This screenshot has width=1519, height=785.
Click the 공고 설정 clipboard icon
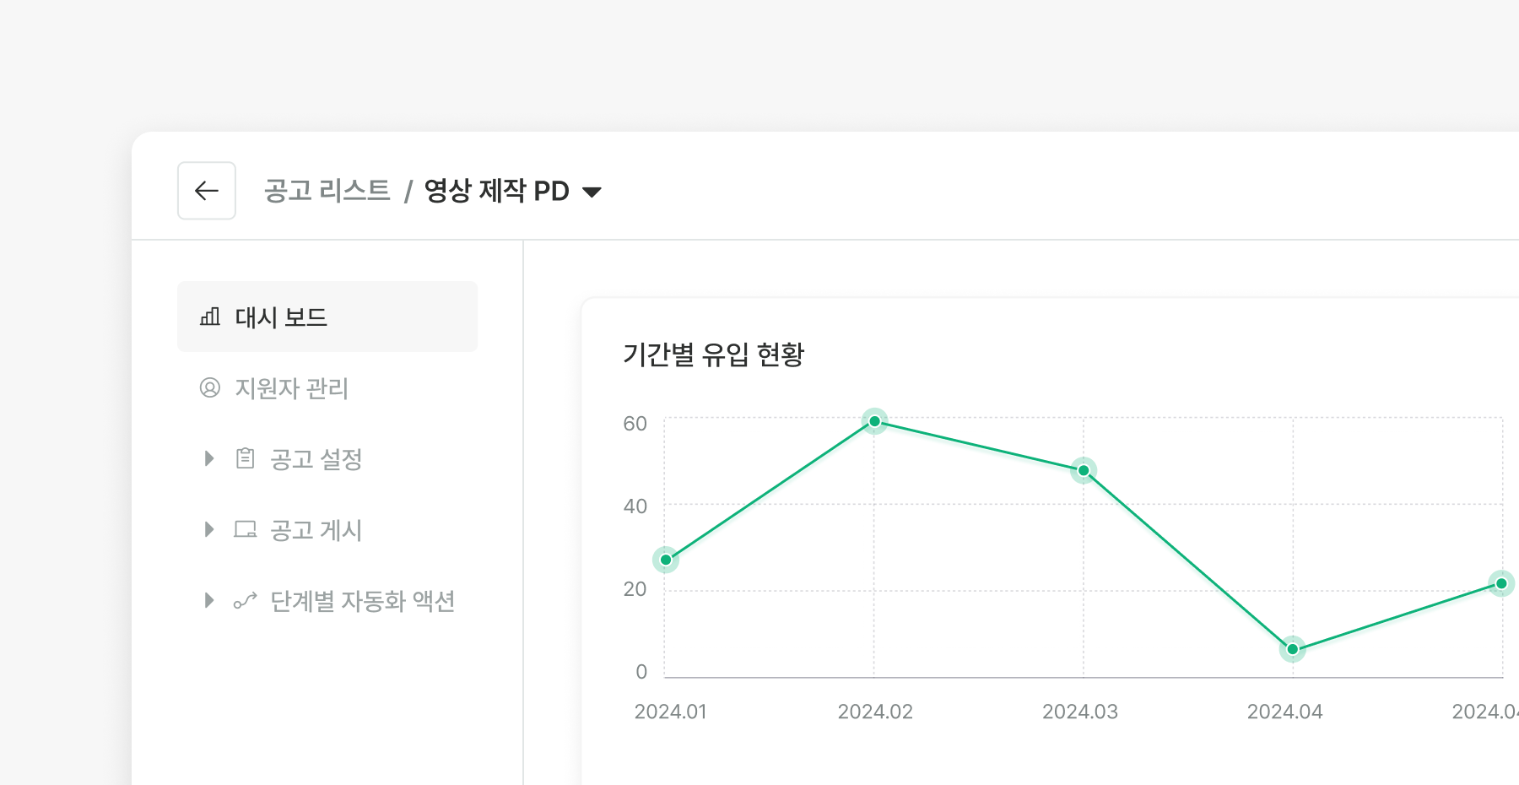coord(246,458)
